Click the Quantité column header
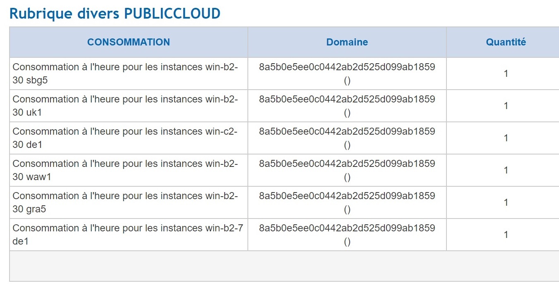Image resolution: width=559 pixels, height=290 pixels. [x=506, y=42]
